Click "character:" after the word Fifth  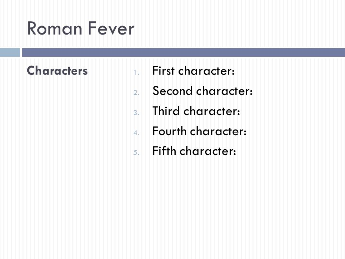[208, 151]
